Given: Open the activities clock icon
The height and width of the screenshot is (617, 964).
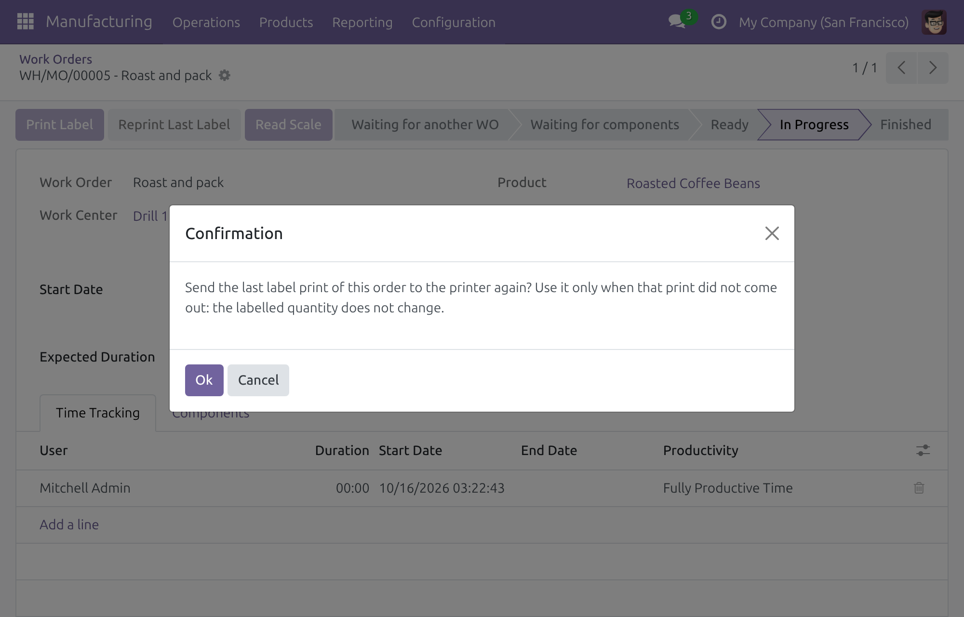Looking at the screenshot, I should [718, 22].
